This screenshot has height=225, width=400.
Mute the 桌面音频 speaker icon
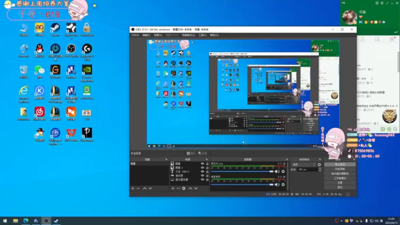[x=277, y=184]
